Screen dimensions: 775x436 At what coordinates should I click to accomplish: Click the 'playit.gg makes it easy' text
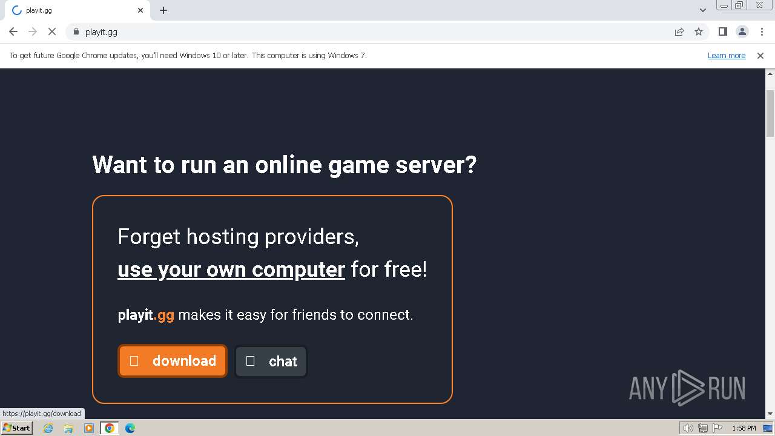(x=265, y=315)
